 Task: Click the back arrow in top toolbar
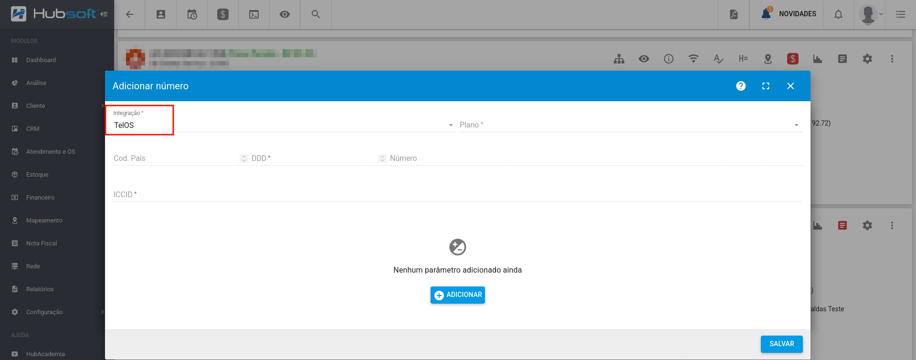click(129, 14)
